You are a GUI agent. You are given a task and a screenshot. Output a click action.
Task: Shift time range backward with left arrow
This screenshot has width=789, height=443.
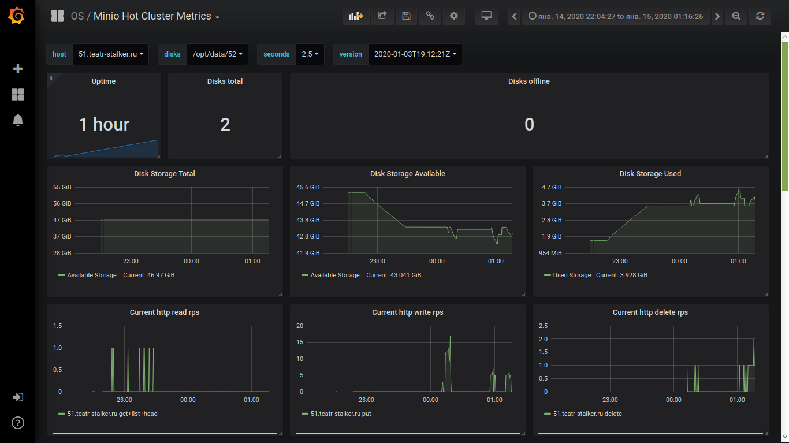[x=514, y=16]
